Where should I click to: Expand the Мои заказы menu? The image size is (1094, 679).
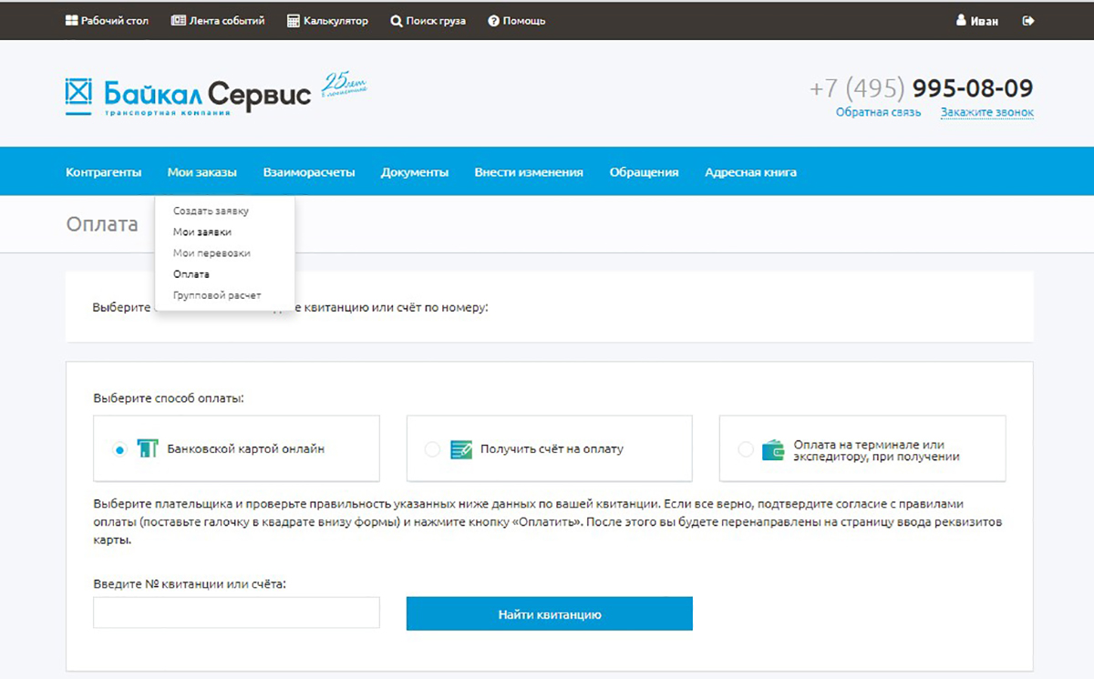201,172
